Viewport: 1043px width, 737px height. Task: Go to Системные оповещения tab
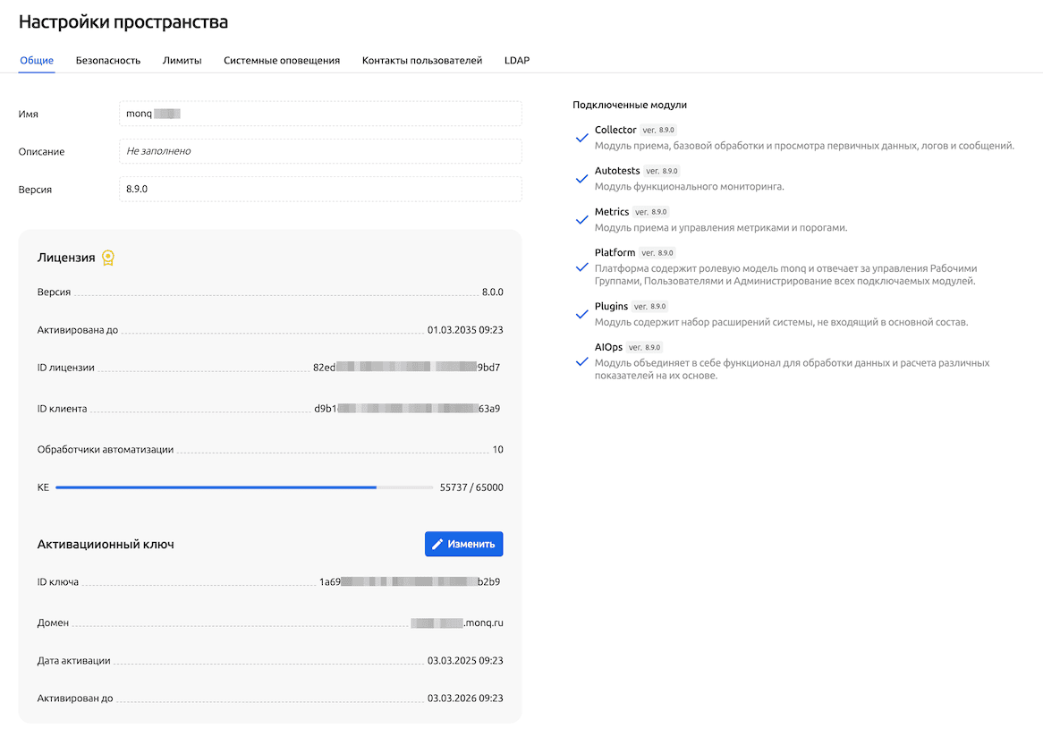pyautogui.click(x=282, y=61)
